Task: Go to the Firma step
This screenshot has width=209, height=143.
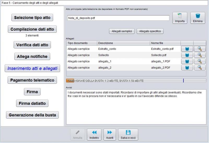Action: tap(32, 92)
